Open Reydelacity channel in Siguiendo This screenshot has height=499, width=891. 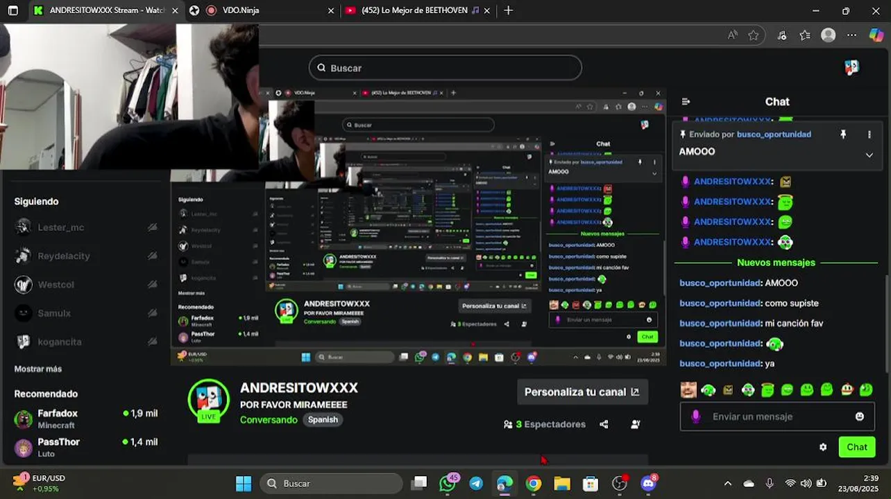85,256
